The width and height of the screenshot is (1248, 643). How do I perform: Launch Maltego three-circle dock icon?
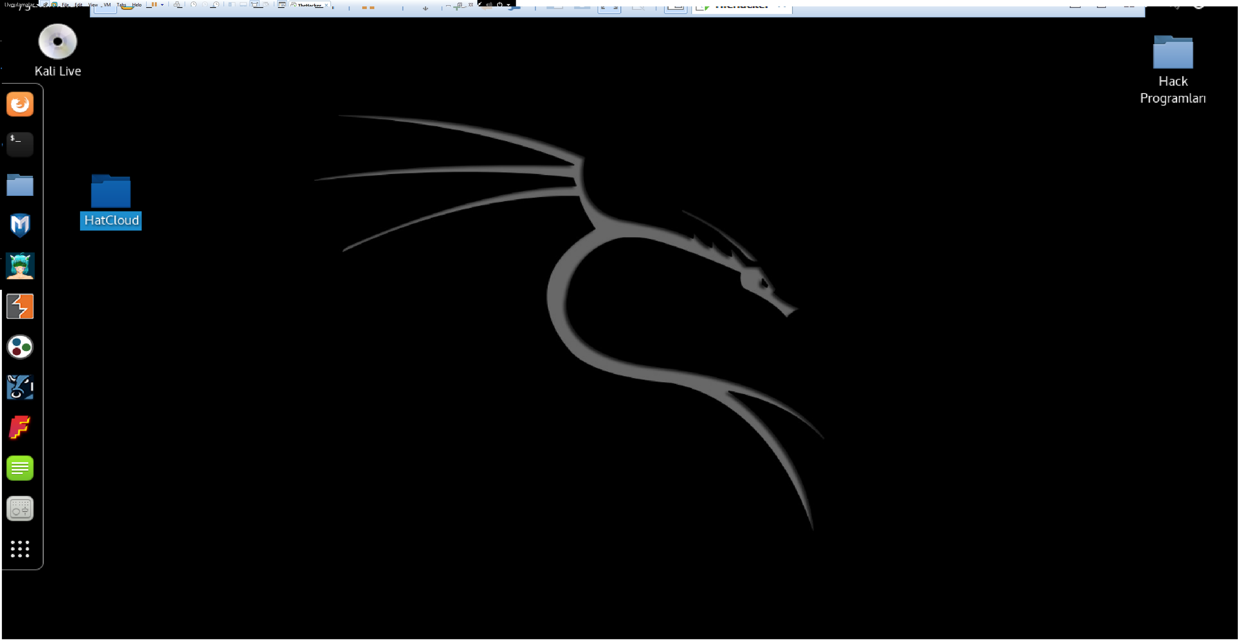[20, 347]
